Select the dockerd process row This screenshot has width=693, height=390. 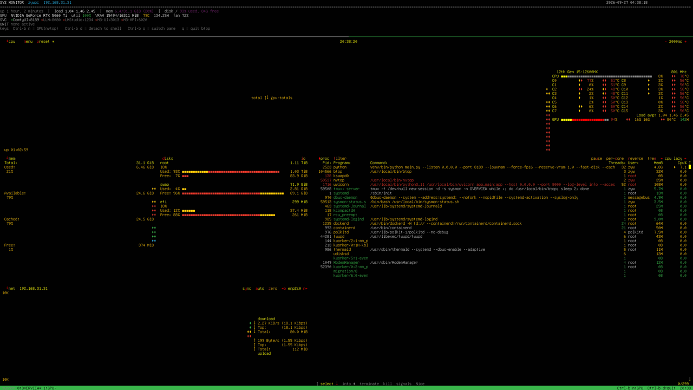coord(503,224)
